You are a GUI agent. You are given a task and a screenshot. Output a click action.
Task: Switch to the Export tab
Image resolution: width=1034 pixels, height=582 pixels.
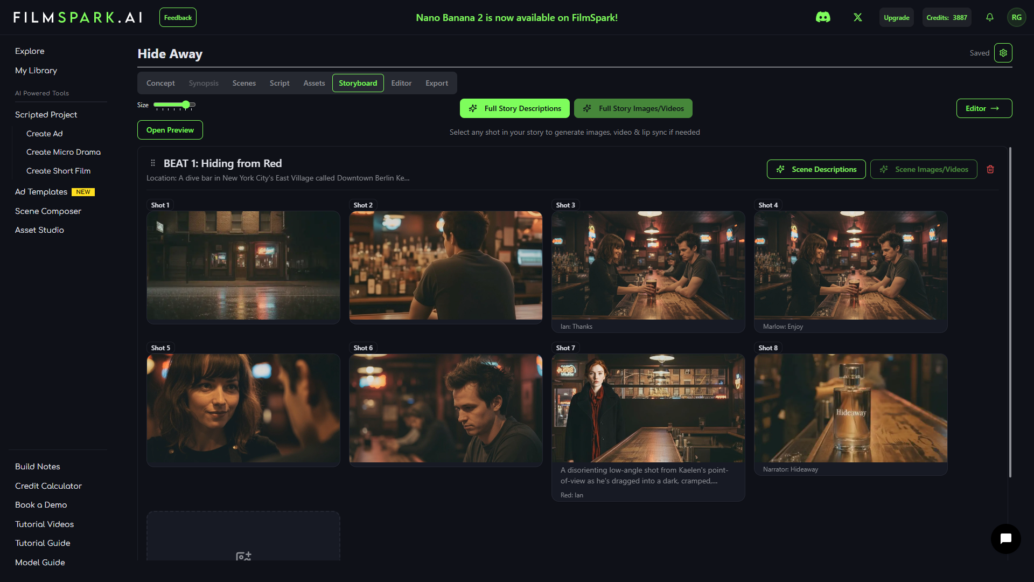pos(436,83)
